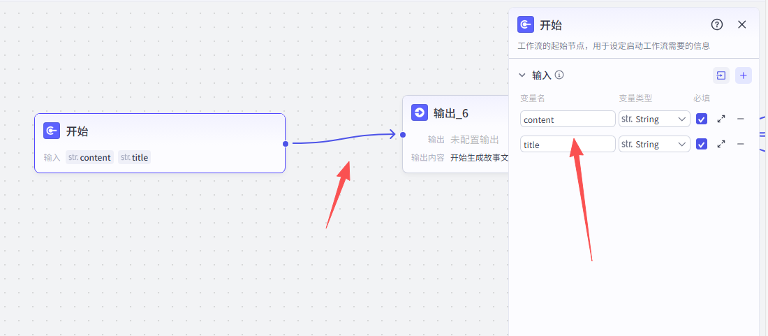The width and height of the screenshot is (768, 336).
Task: Toggle required checkbox for title variable
Action: coord(702,144)
